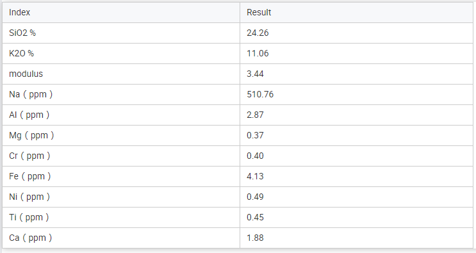476x253 pixels.
Task: Click the 24.26 result value
Action: pyautogui.click(x=258, y=33)
